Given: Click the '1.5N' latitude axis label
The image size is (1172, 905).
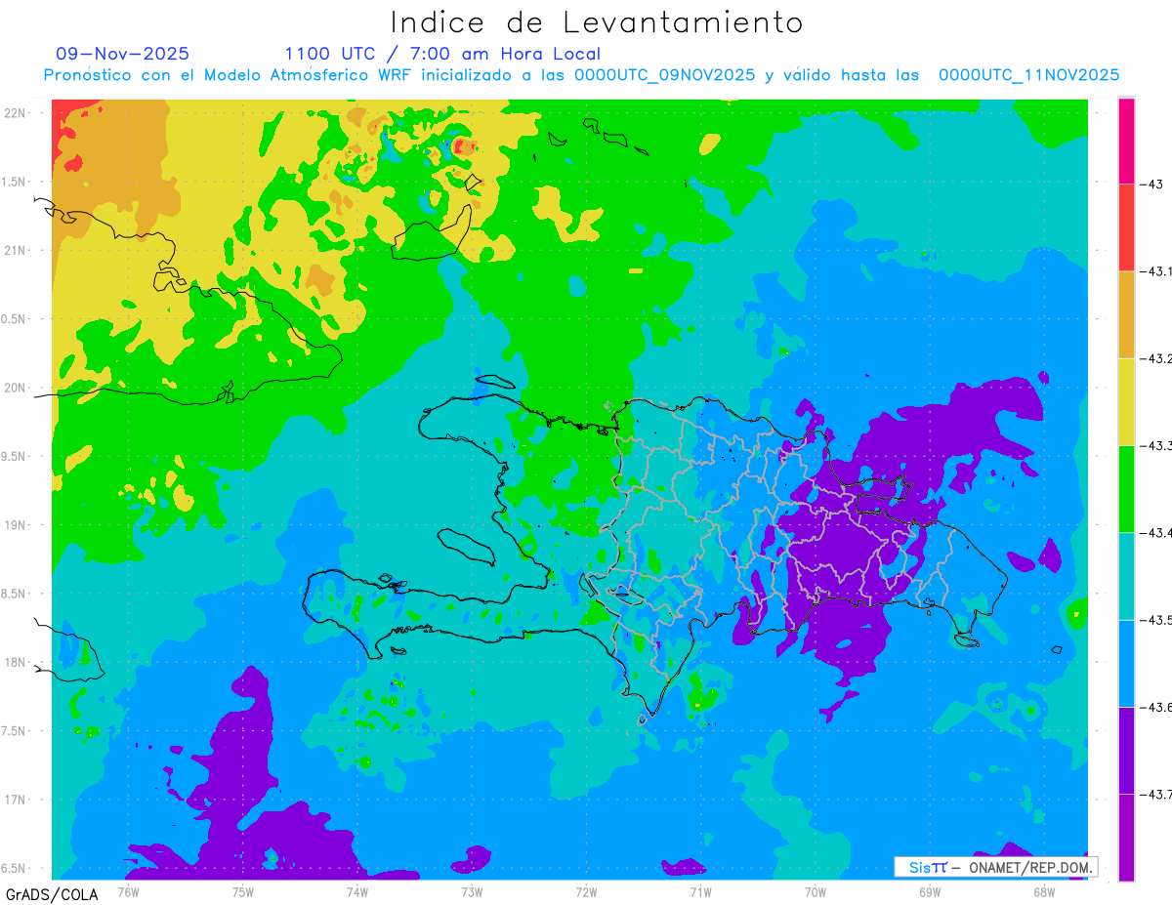Looking at the screenshot, I should (14, 182).
